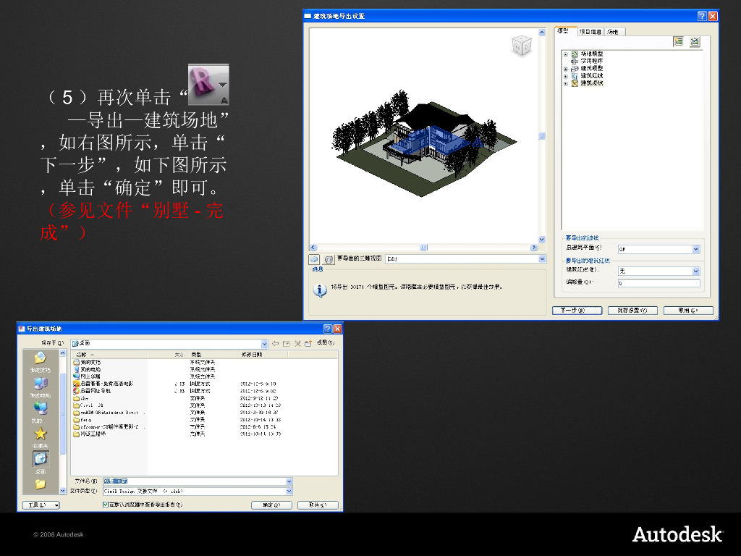The width and height of the screenshot is (741, 556).
Task: Expand the 建筑模型 tree node
Action: click(x=566, y=69)
